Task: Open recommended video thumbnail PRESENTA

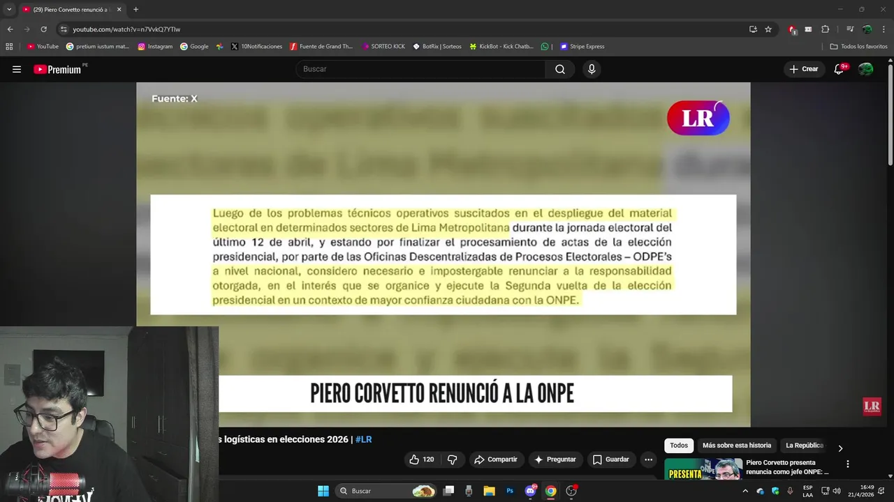Action: point(703,469)
